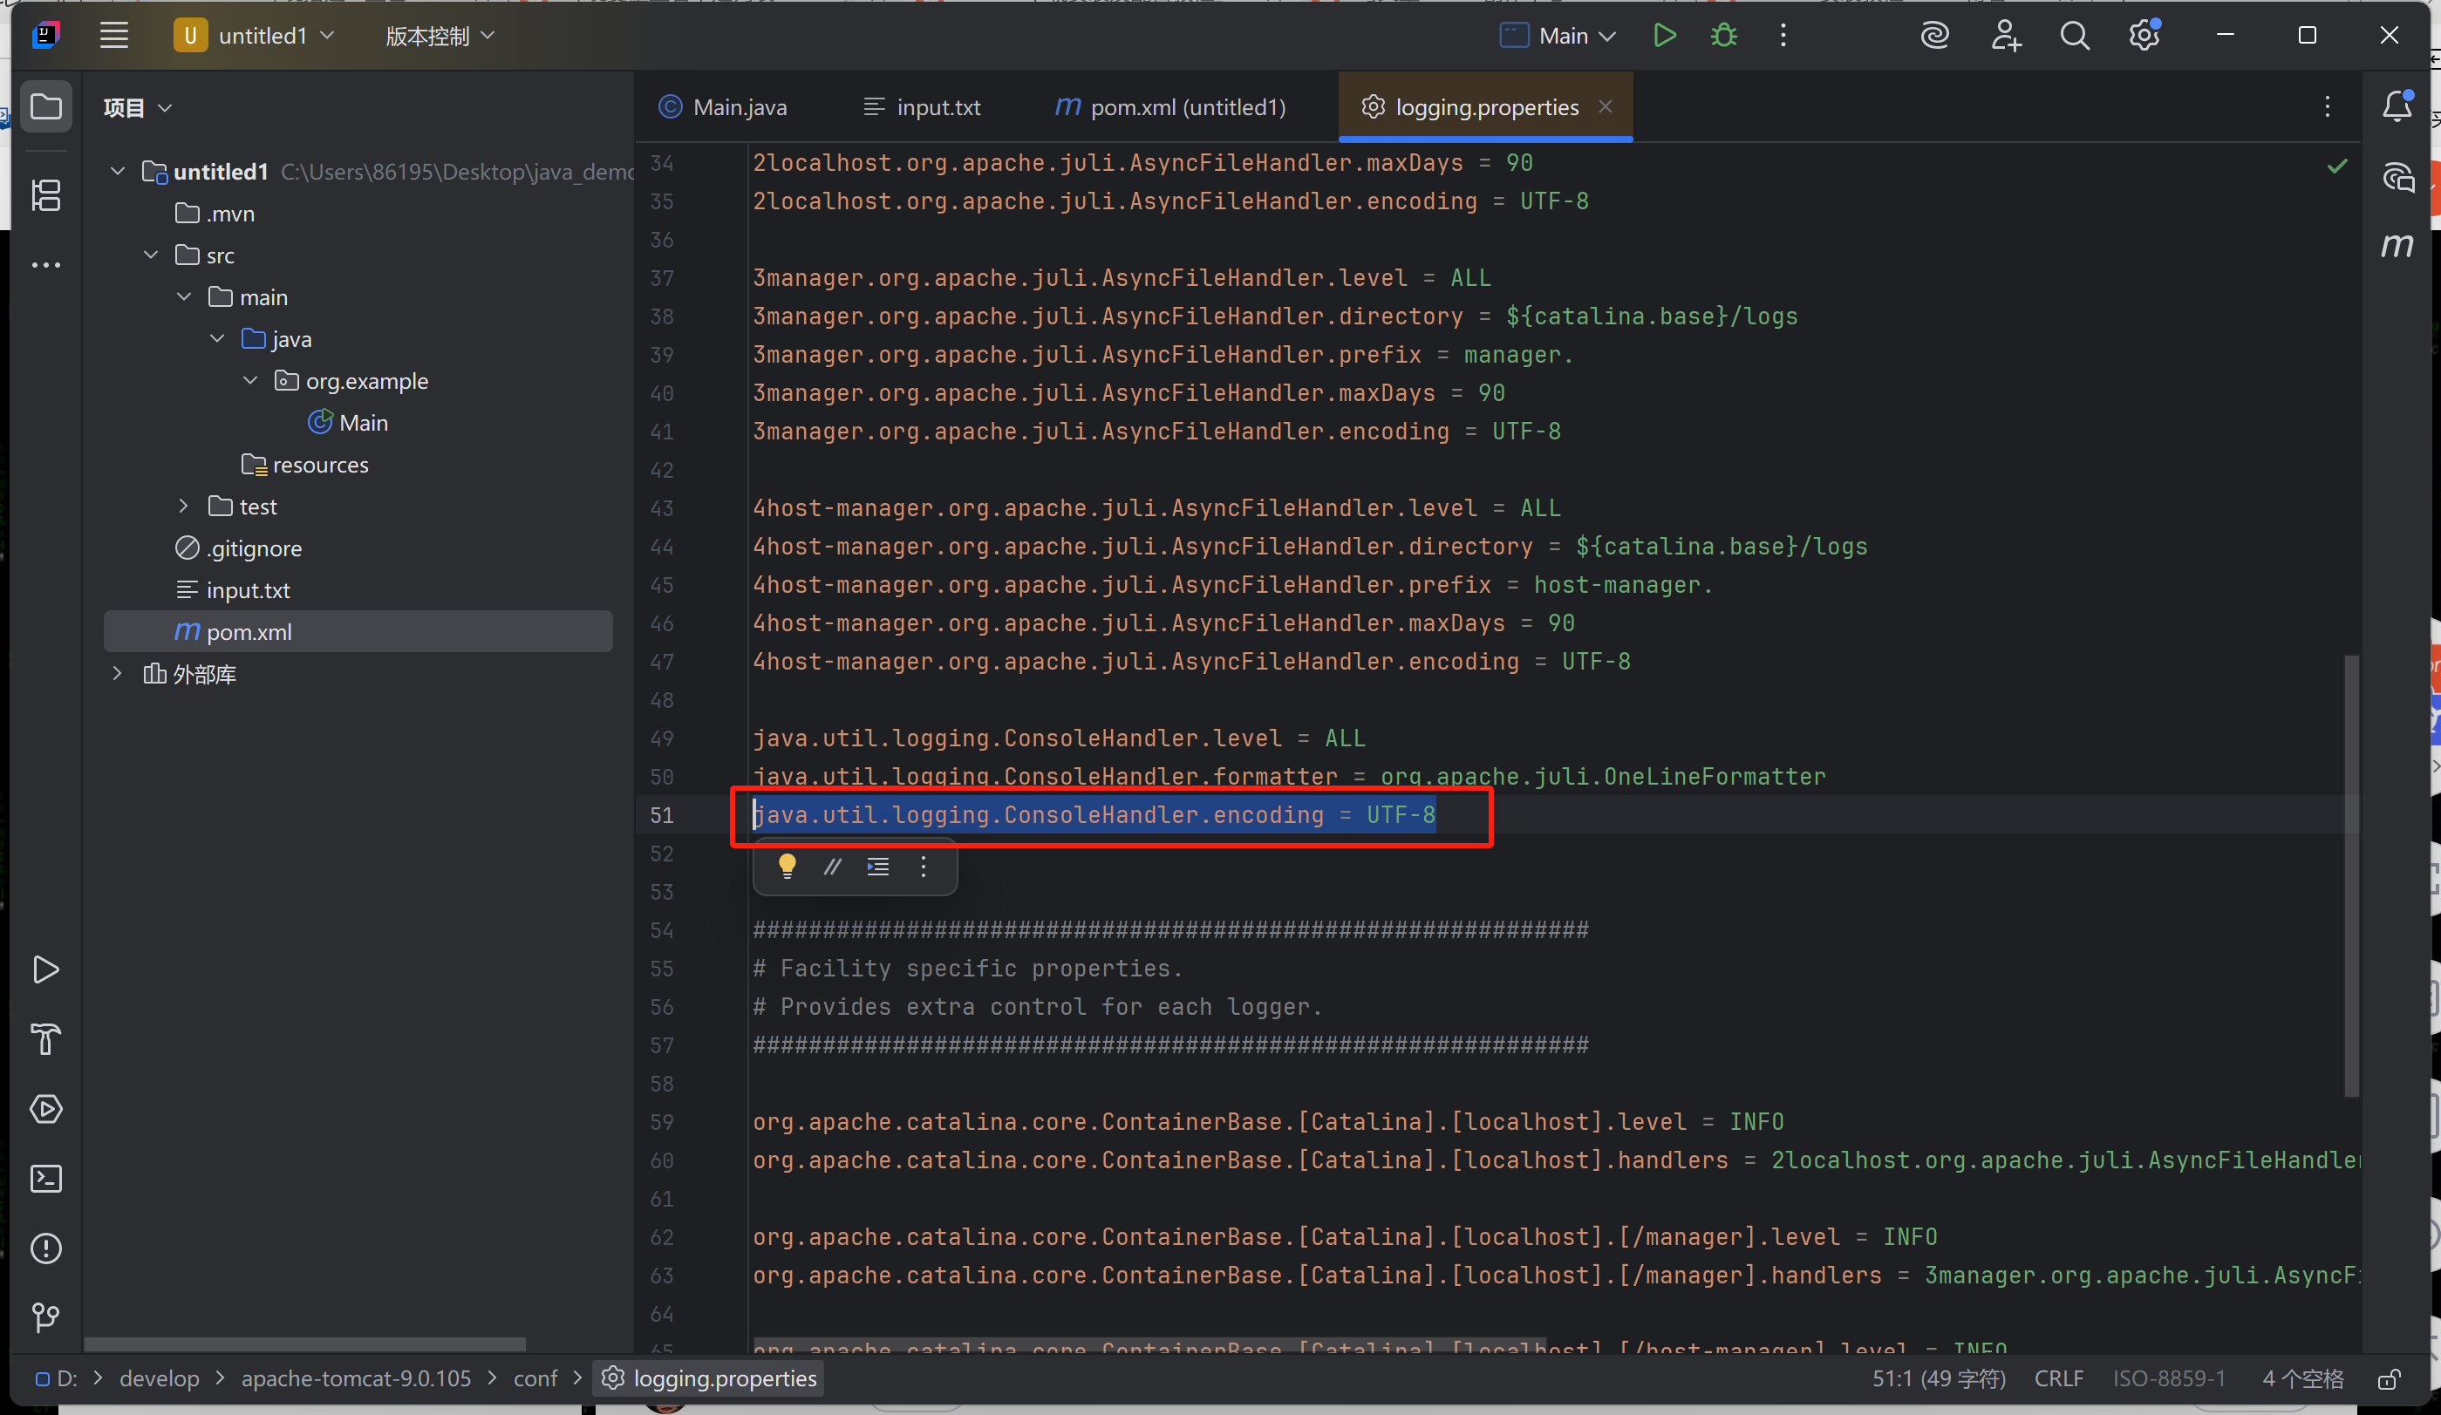Open Search Everywhere magnifier
The width and height of the screenshot is (2441, 1415).
point(2074,35)
